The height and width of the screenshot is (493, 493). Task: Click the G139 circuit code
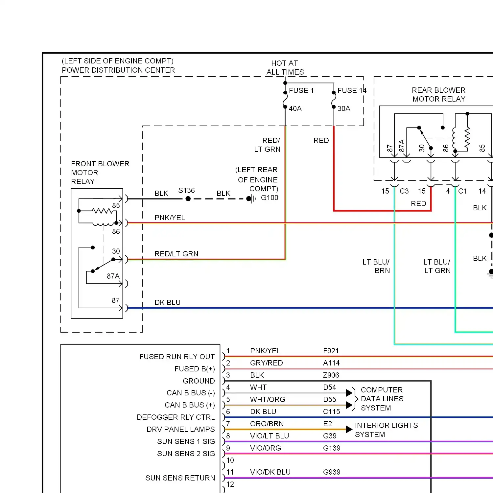(x=332, y=448)
